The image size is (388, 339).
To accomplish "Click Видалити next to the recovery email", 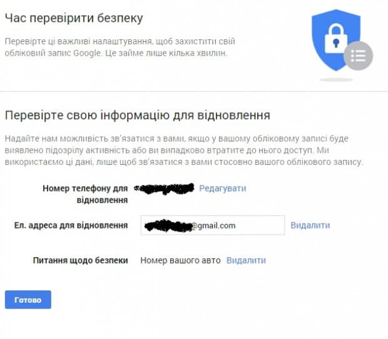I will tap(310, 225).
